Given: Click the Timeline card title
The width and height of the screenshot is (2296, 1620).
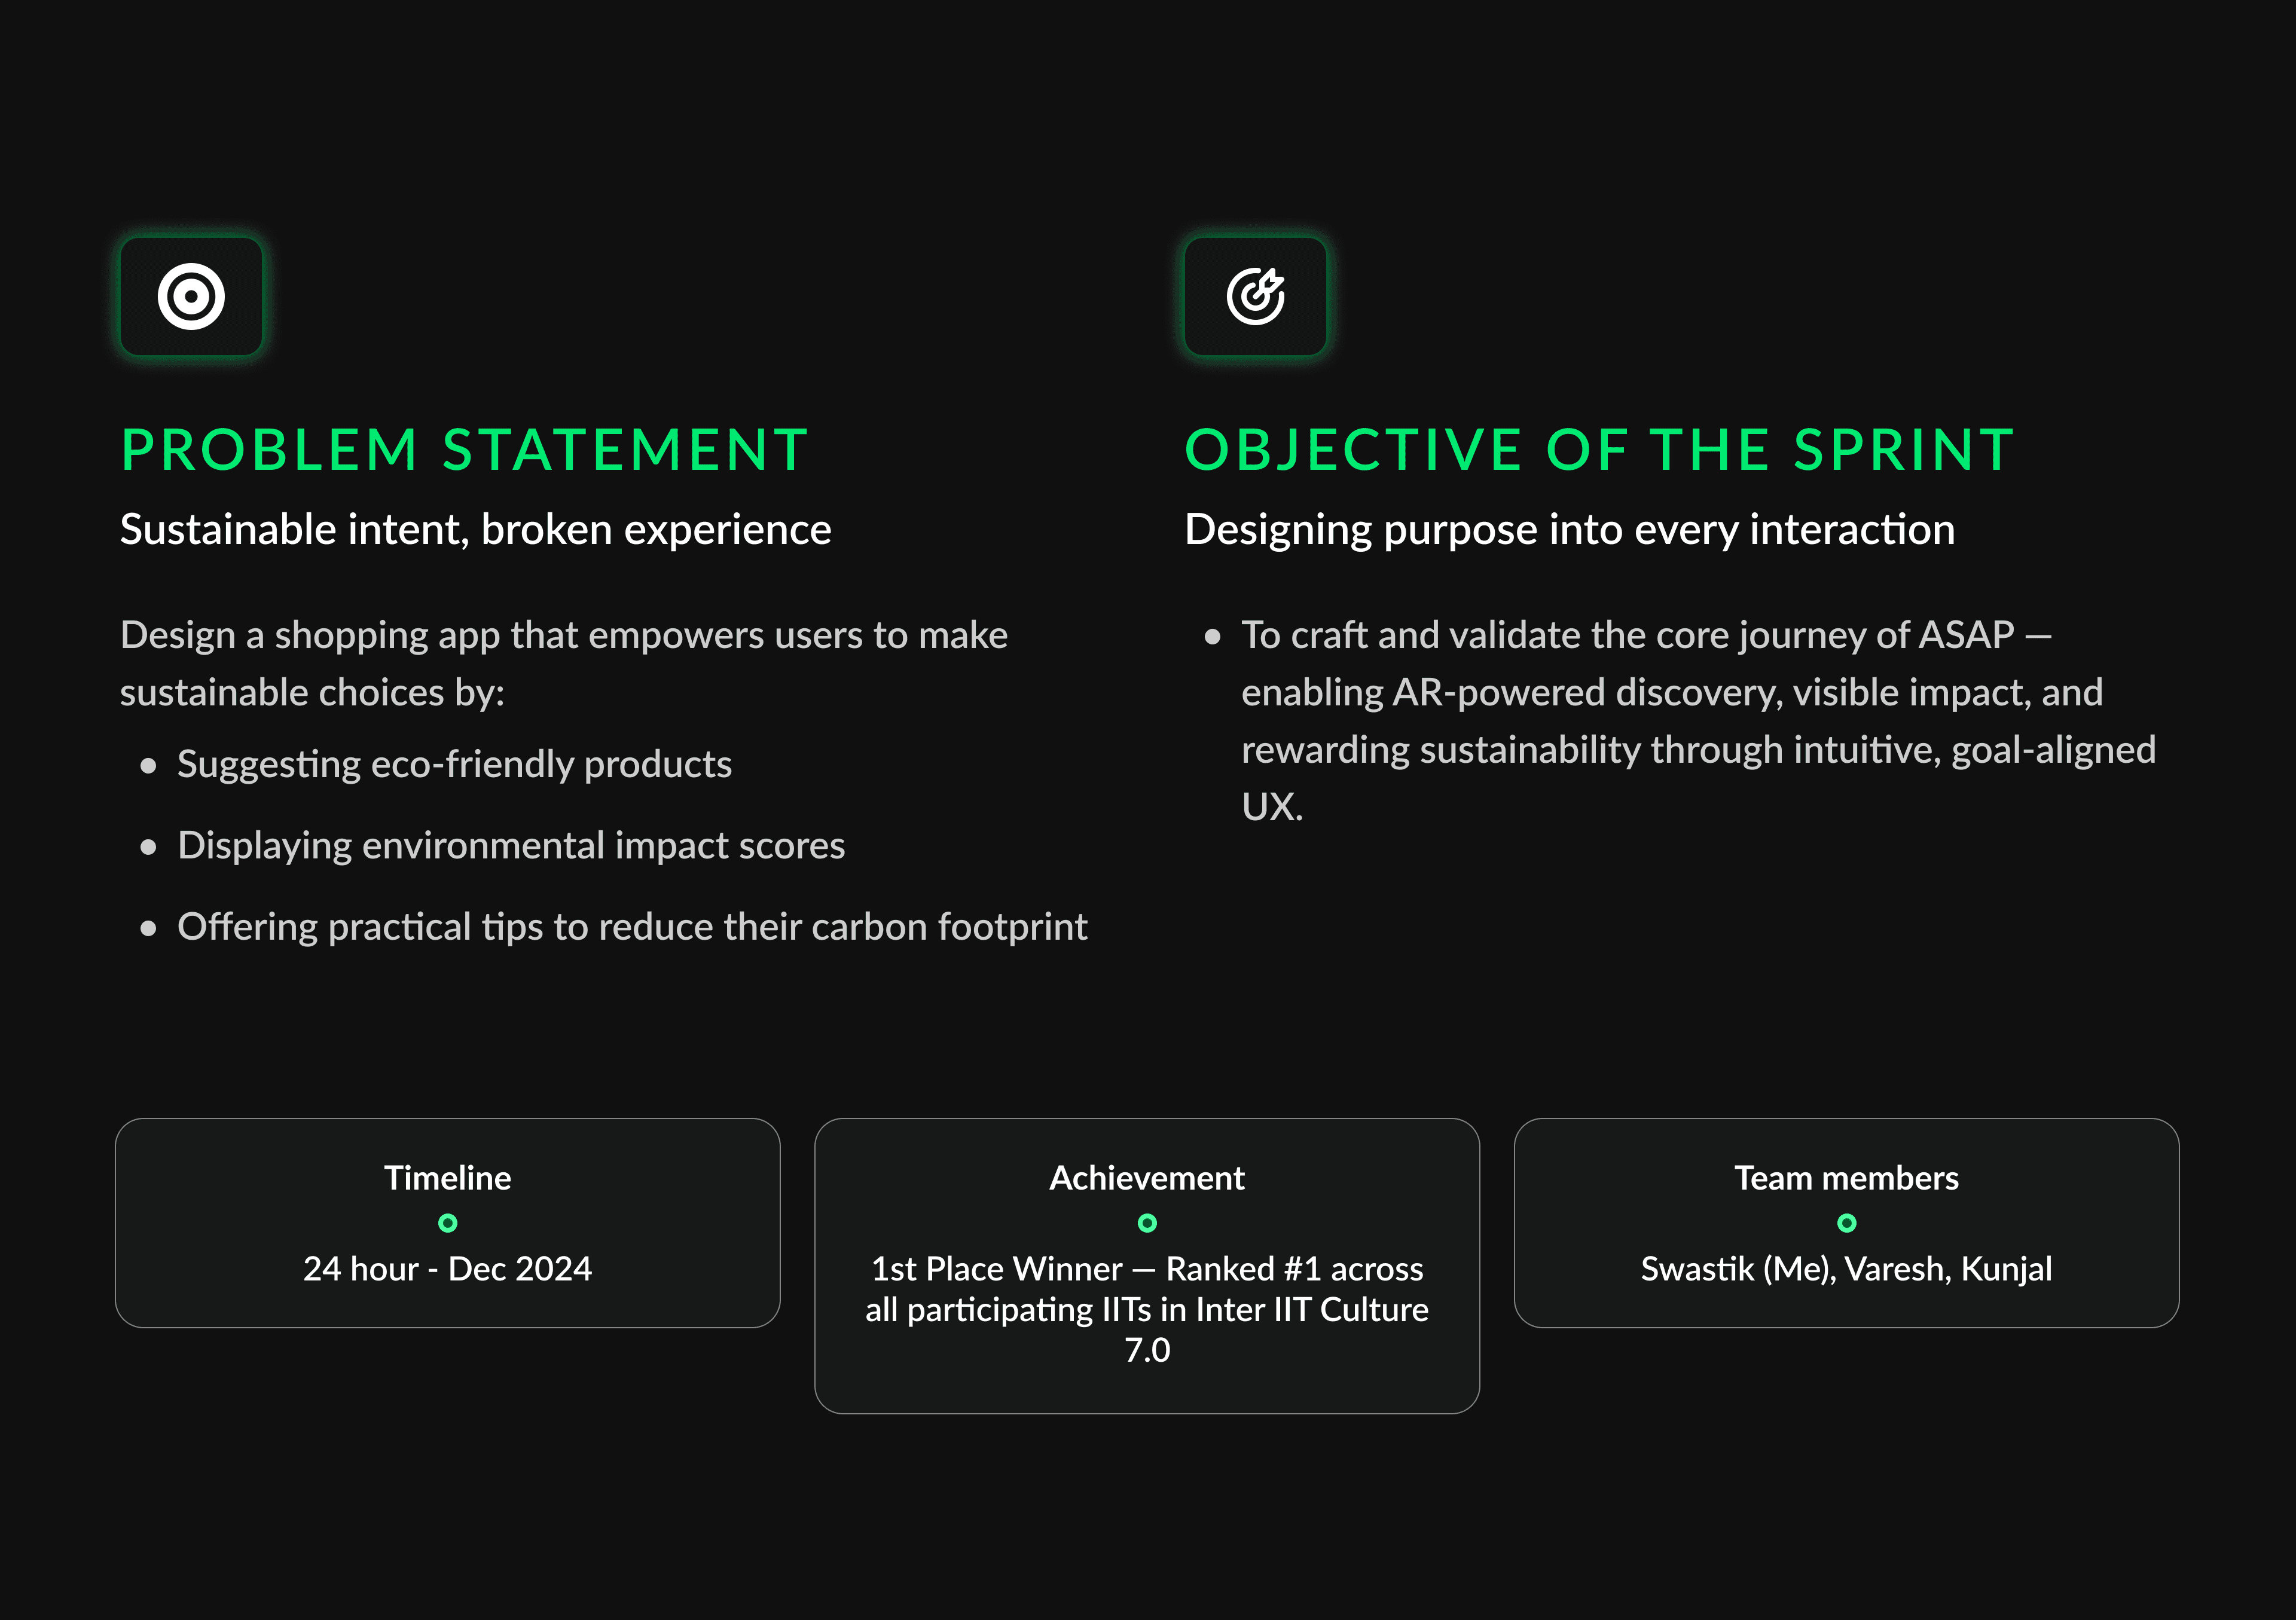Looking at the screenshot, I should click(x=448, y=1178).
